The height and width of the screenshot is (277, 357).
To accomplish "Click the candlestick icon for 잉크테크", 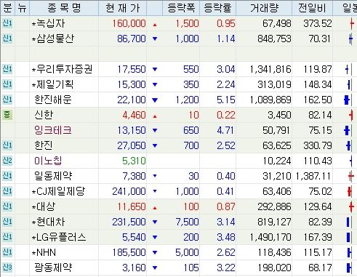I will point(347,130).
